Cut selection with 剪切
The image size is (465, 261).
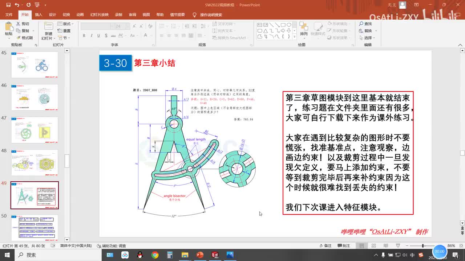point(23,24)
